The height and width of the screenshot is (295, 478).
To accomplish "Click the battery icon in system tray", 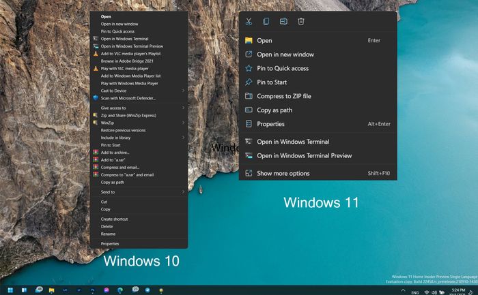I will (442, 292).
